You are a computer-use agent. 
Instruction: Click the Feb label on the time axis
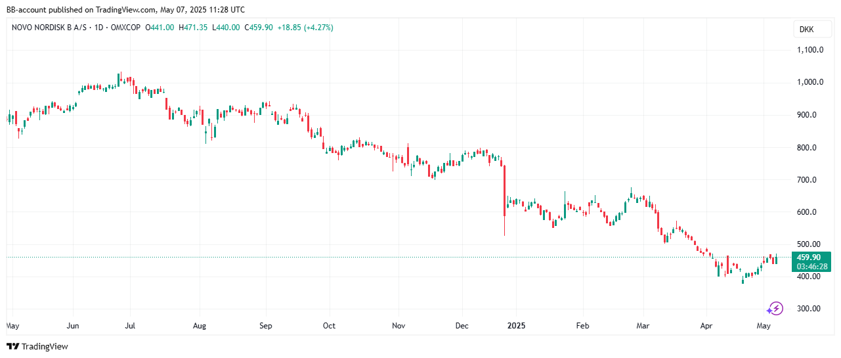583,326
